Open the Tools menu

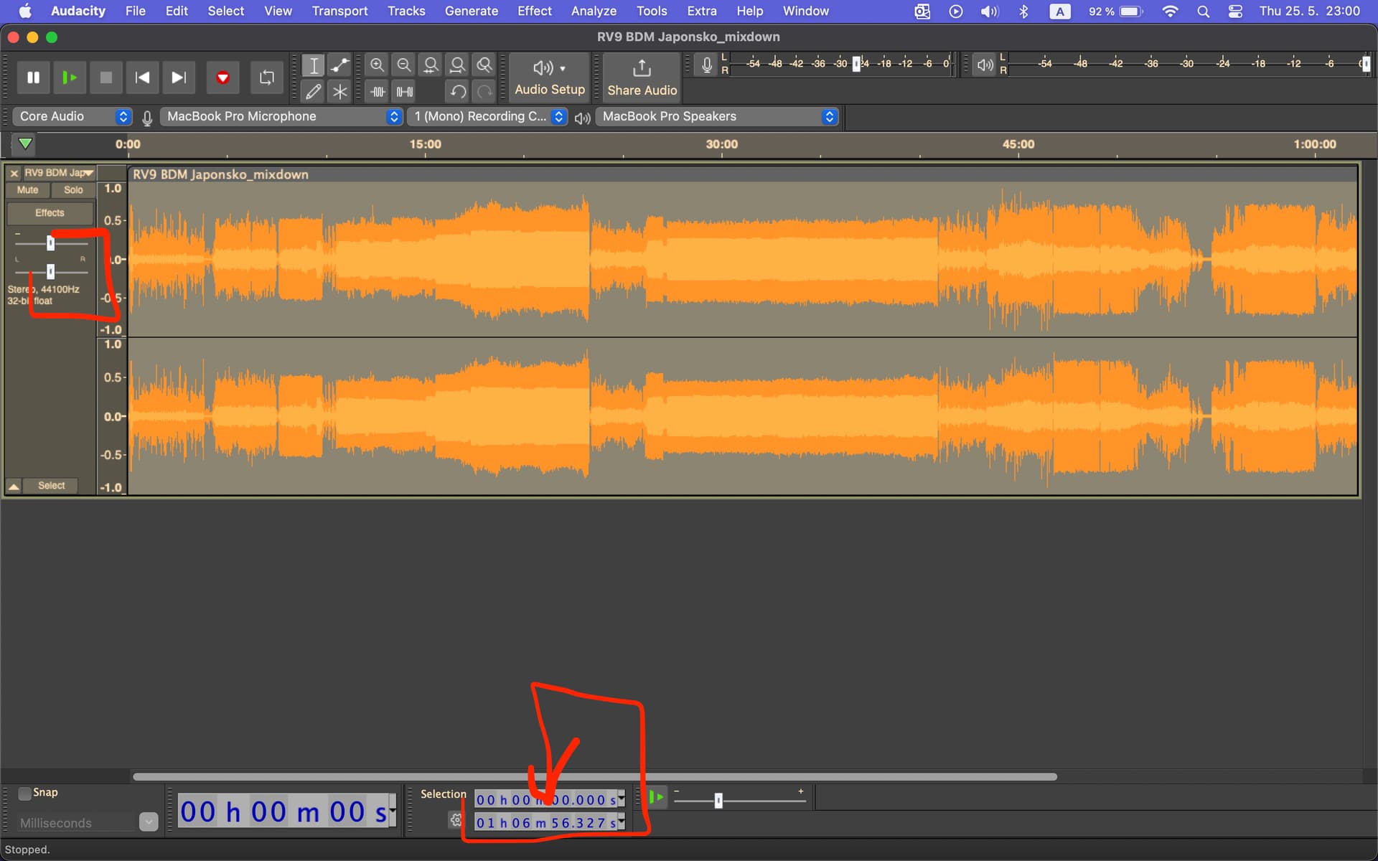(x=652, y=11)
